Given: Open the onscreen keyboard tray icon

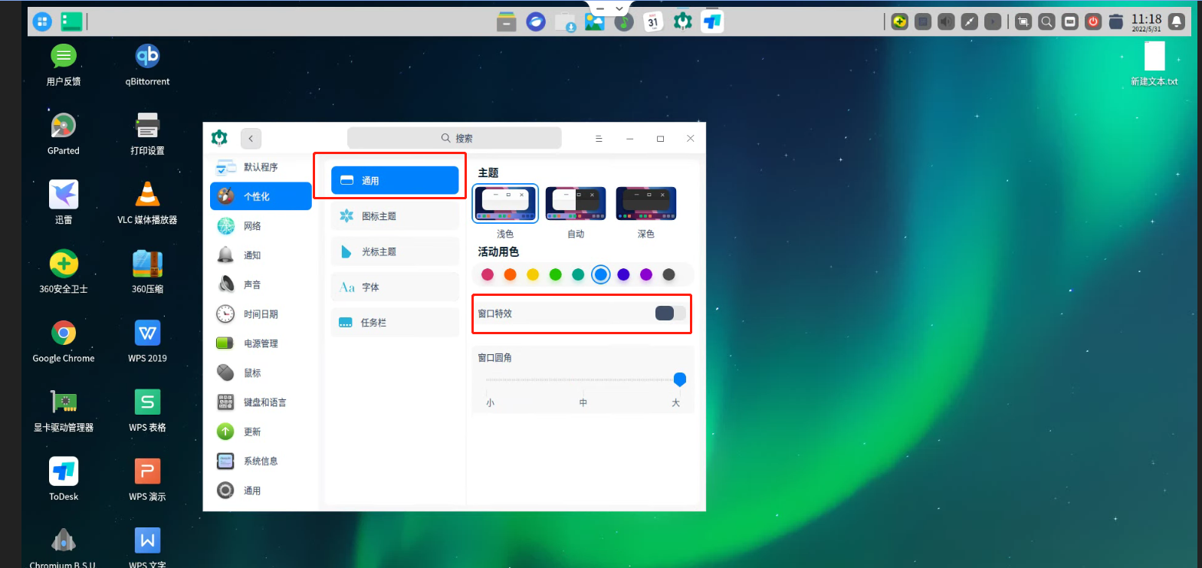Looking at the screenshot, I should coord(1070,21).
